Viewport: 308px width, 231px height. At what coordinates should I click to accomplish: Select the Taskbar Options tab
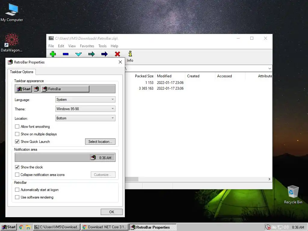(22, 72)
